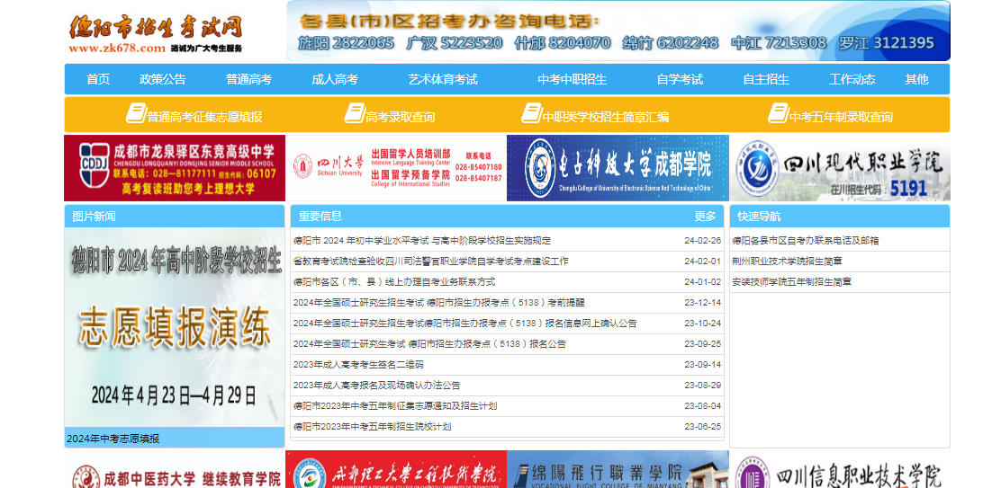Open 工作动态 navigation item
This screenshot has width=1001, height=488.
point(852,80)
